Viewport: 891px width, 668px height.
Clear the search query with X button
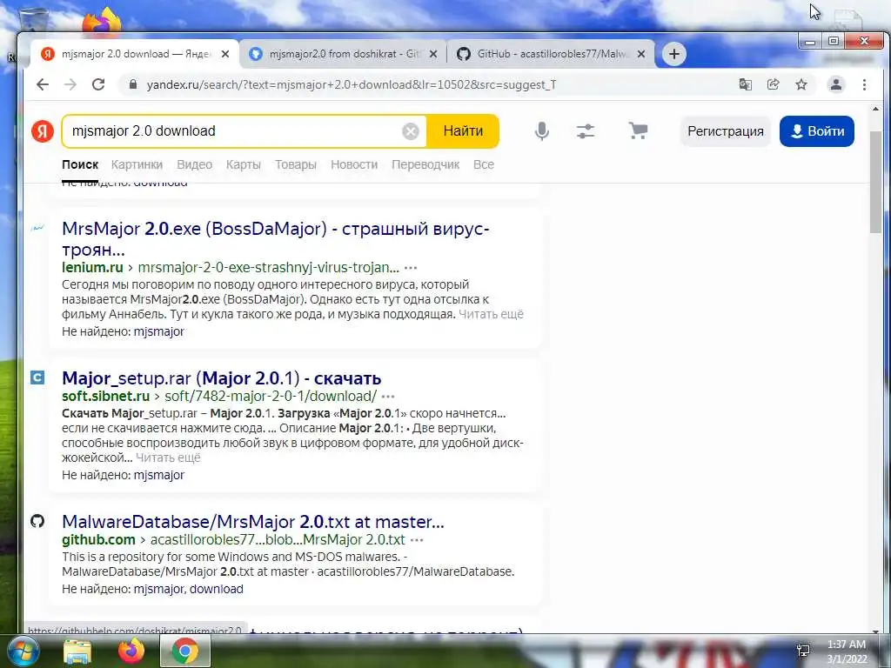(x=411, y=131)
